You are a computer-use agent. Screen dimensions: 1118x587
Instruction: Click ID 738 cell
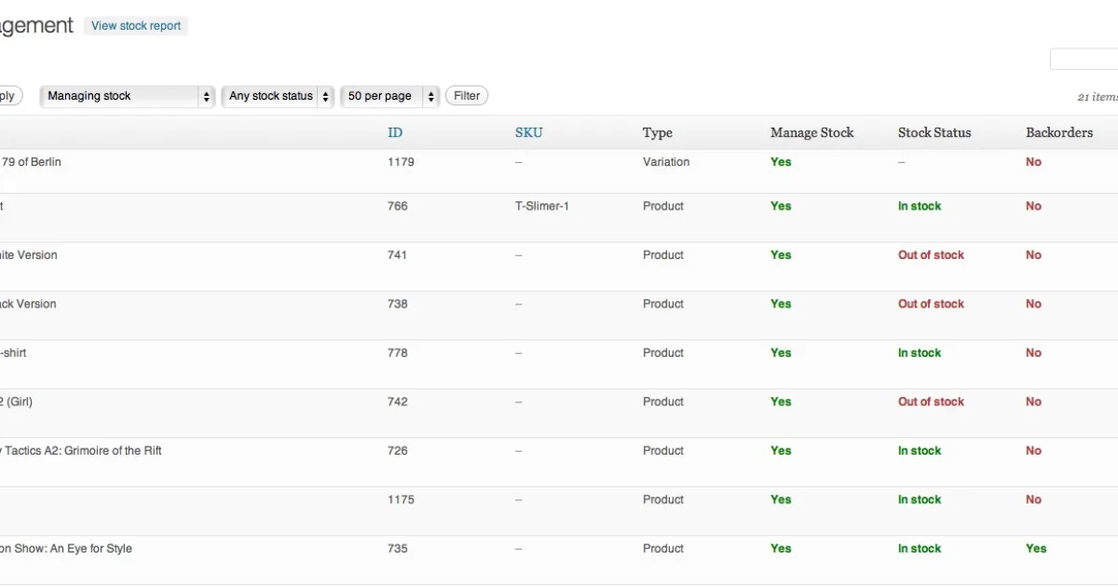(x=398, y=304)
